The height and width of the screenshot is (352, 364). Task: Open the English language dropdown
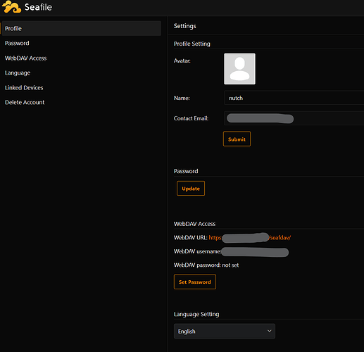(x=225, y=331)
